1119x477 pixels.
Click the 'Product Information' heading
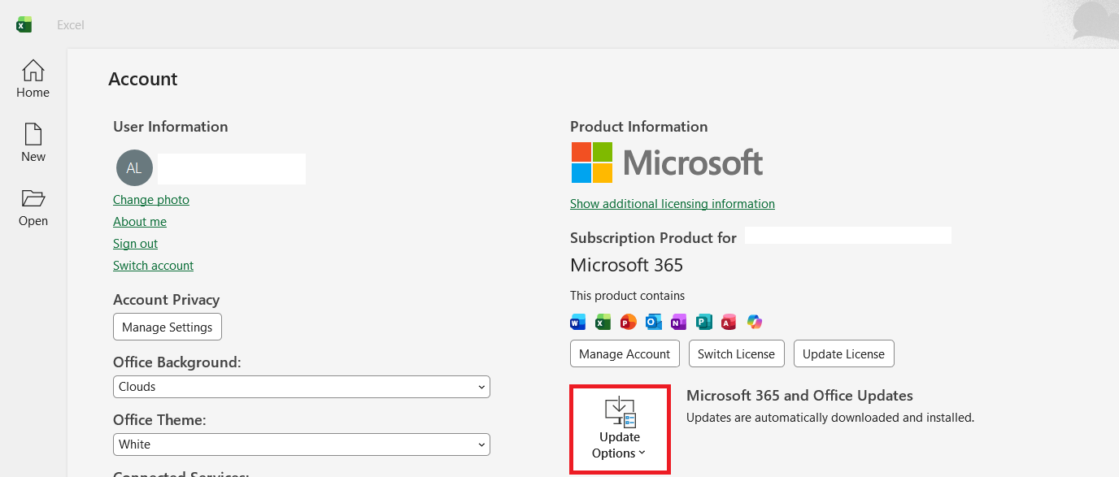pos(639,127)
